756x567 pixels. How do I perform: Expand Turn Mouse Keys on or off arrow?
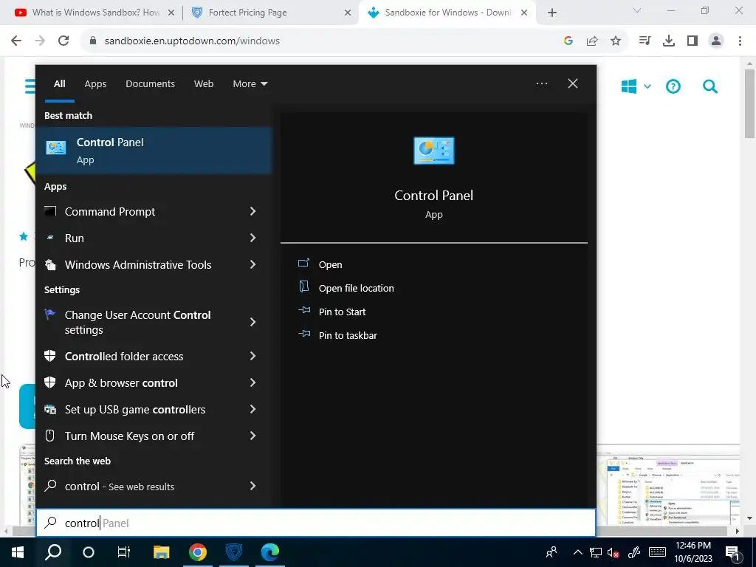pos(252,436)
